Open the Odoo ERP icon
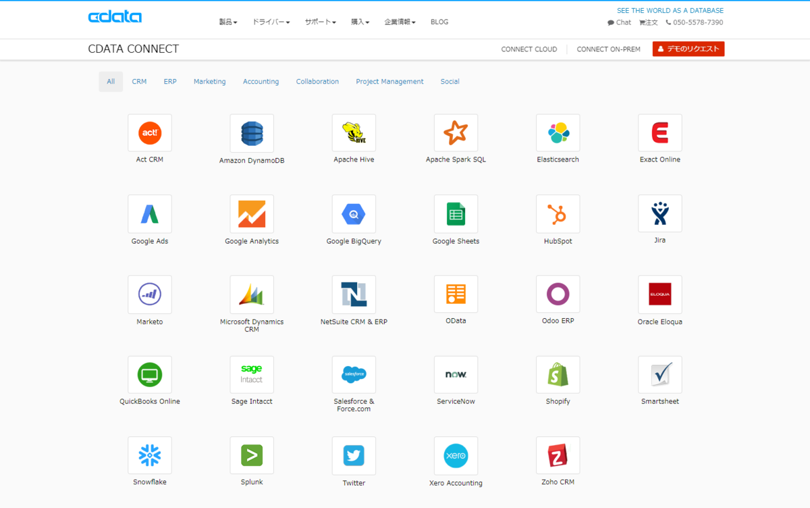 pyautogui.click(x=558, y=294)
